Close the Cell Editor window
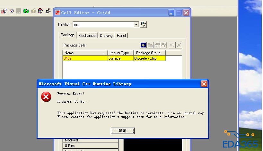The width and height of the screenshot is (263, 151). pos(186,13)
